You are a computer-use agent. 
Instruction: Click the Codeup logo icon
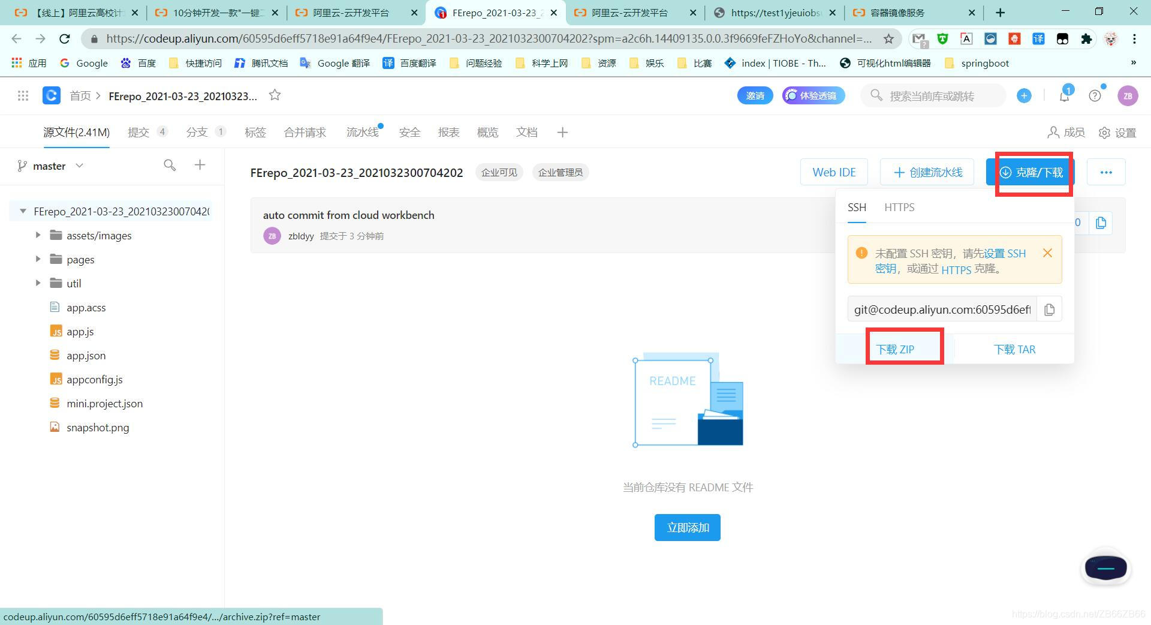pos(52,95)
